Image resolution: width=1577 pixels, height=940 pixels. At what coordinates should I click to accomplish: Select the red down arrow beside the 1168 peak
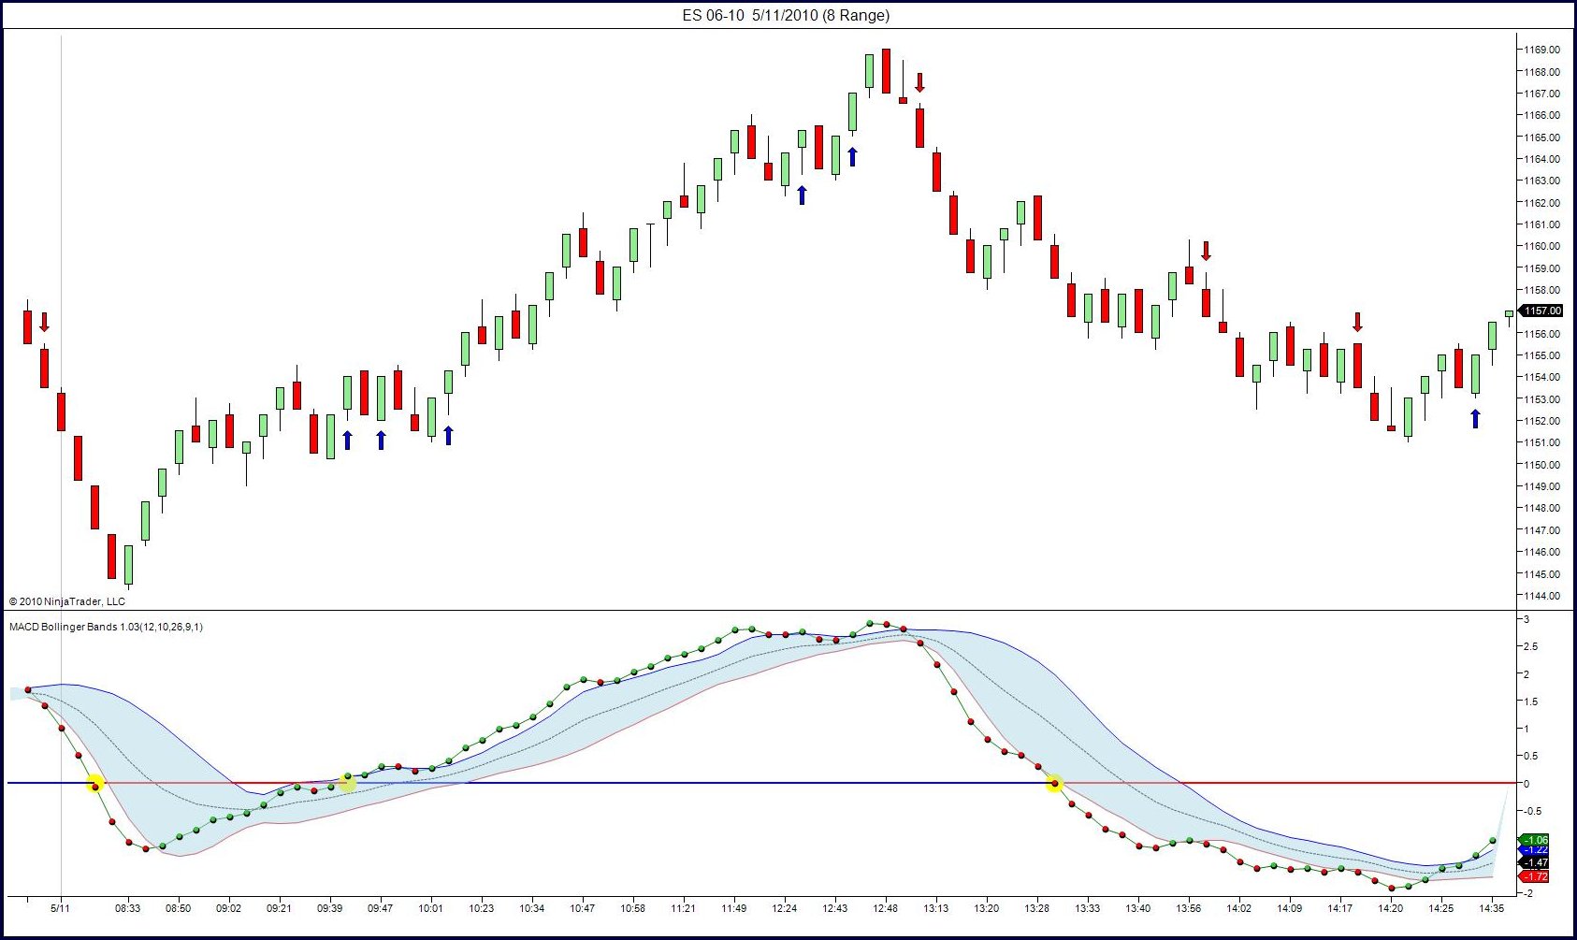[x=919, y=82]
